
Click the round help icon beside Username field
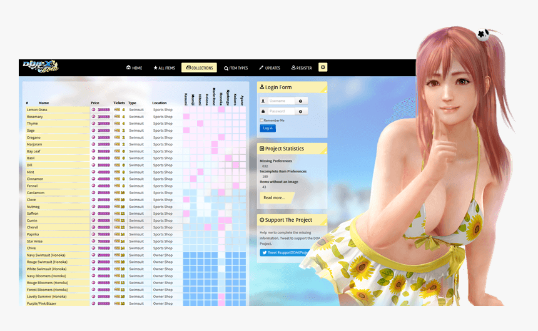tap(300, 101)
